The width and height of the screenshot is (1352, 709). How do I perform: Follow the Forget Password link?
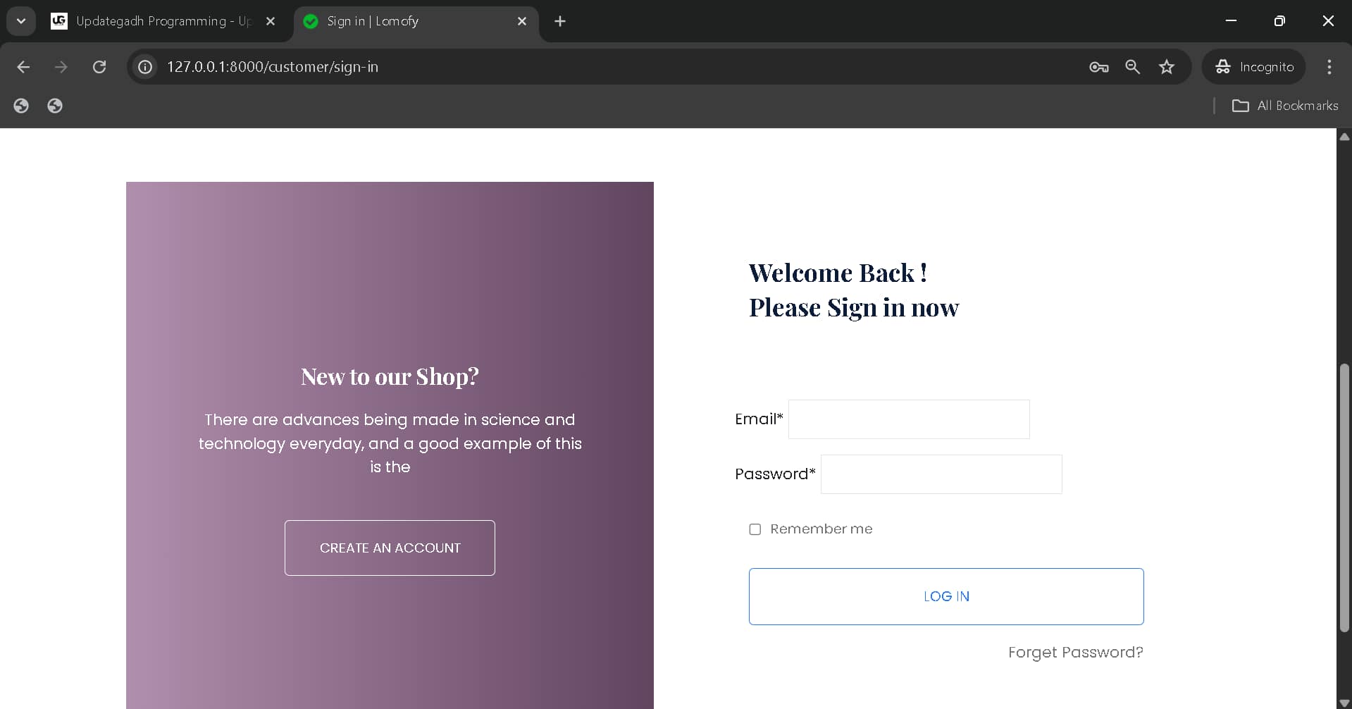(x=1075, y=653)
